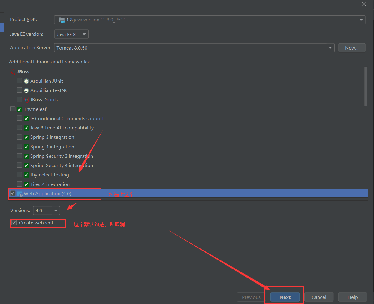Toggle the Create web.xml checkbox
Image resolution: width=374 pixels, height=304 pixels.
(x=14, y=223)
